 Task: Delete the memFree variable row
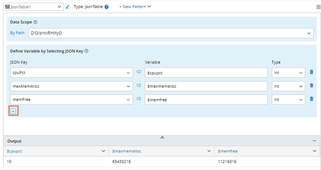pos(311,99)
